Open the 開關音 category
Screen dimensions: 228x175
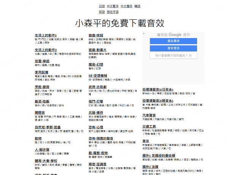tap(40, 113)
